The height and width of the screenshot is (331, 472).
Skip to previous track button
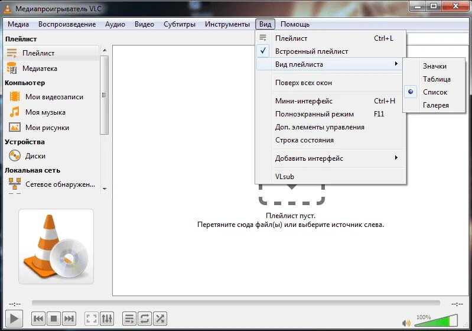pos(38,319)
